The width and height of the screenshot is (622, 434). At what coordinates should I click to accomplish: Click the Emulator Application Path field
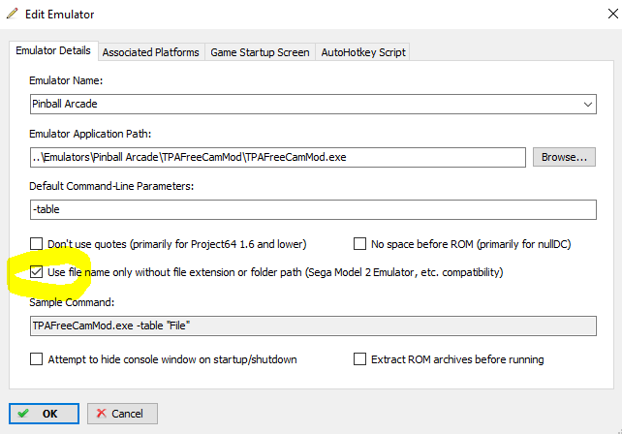[278, 158]
